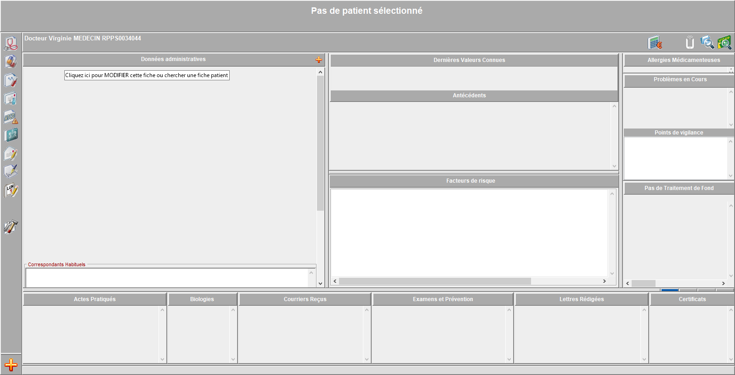Click the Vitale card search icon
Viewport: 735px width, 375px height.
(724, 43)
